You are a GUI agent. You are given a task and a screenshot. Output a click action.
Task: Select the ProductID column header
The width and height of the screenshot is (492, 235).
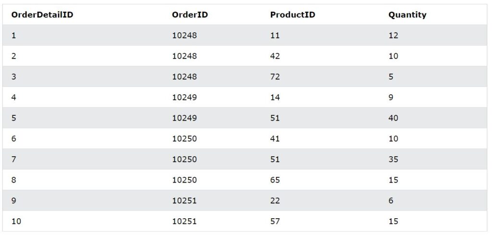(x=293, y=15)
